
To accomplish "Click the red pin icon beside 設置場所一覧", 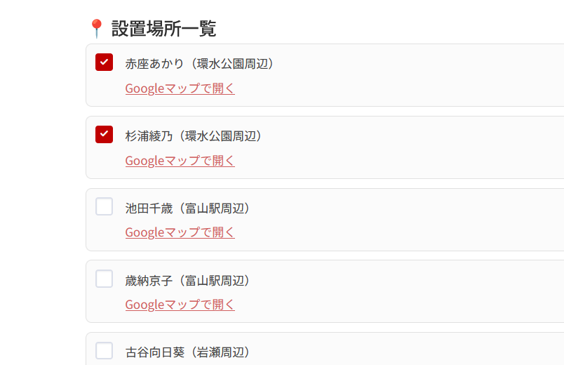I will pos(96,29).
